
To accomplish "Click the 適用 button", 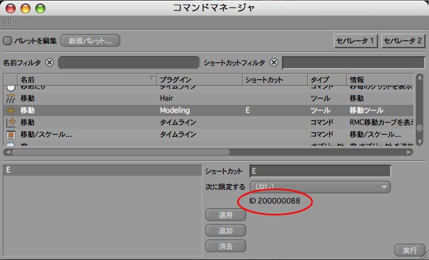I will pos(226,215).
